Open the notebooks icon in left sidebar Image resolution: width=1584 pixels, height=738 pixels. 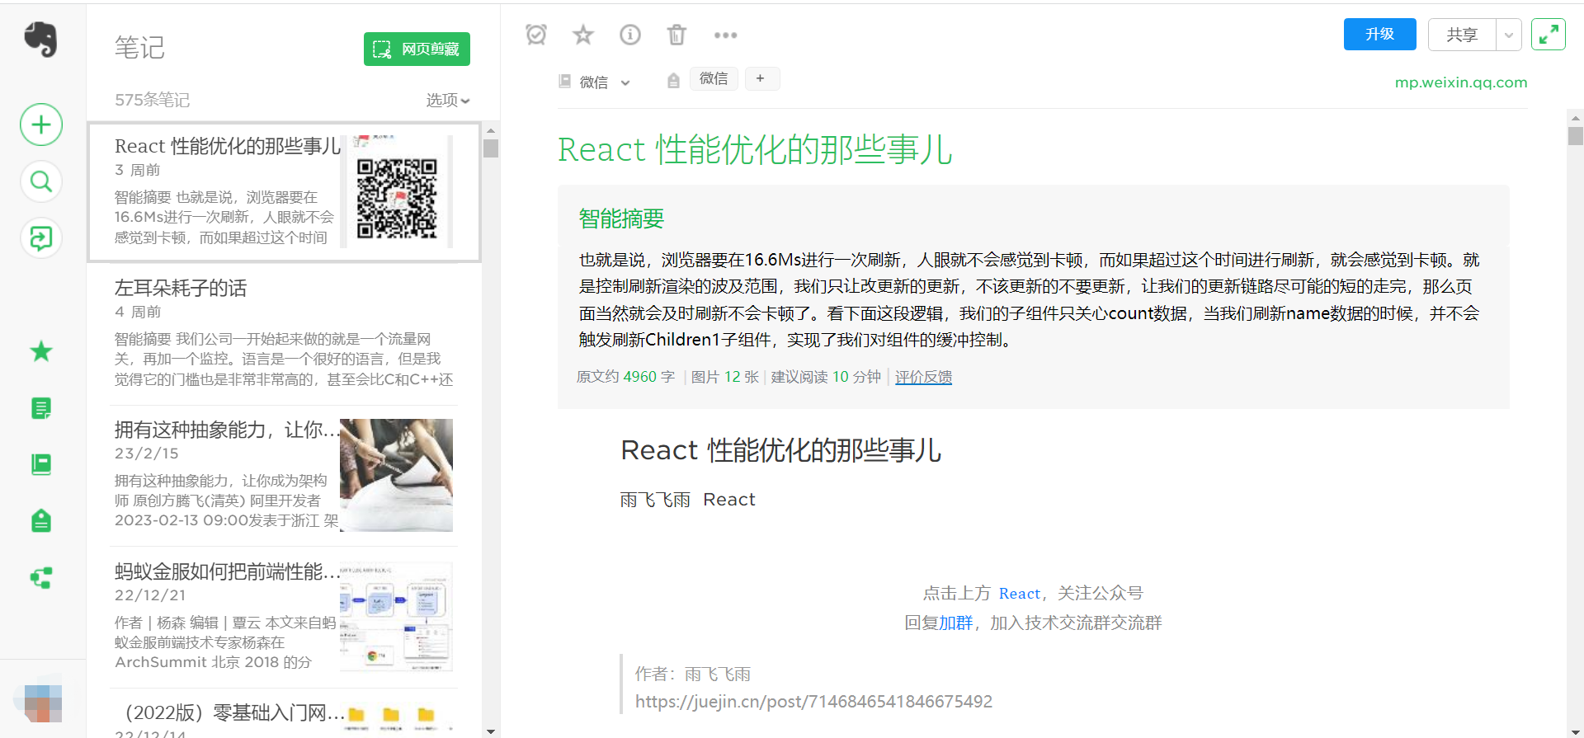(41, 464)
